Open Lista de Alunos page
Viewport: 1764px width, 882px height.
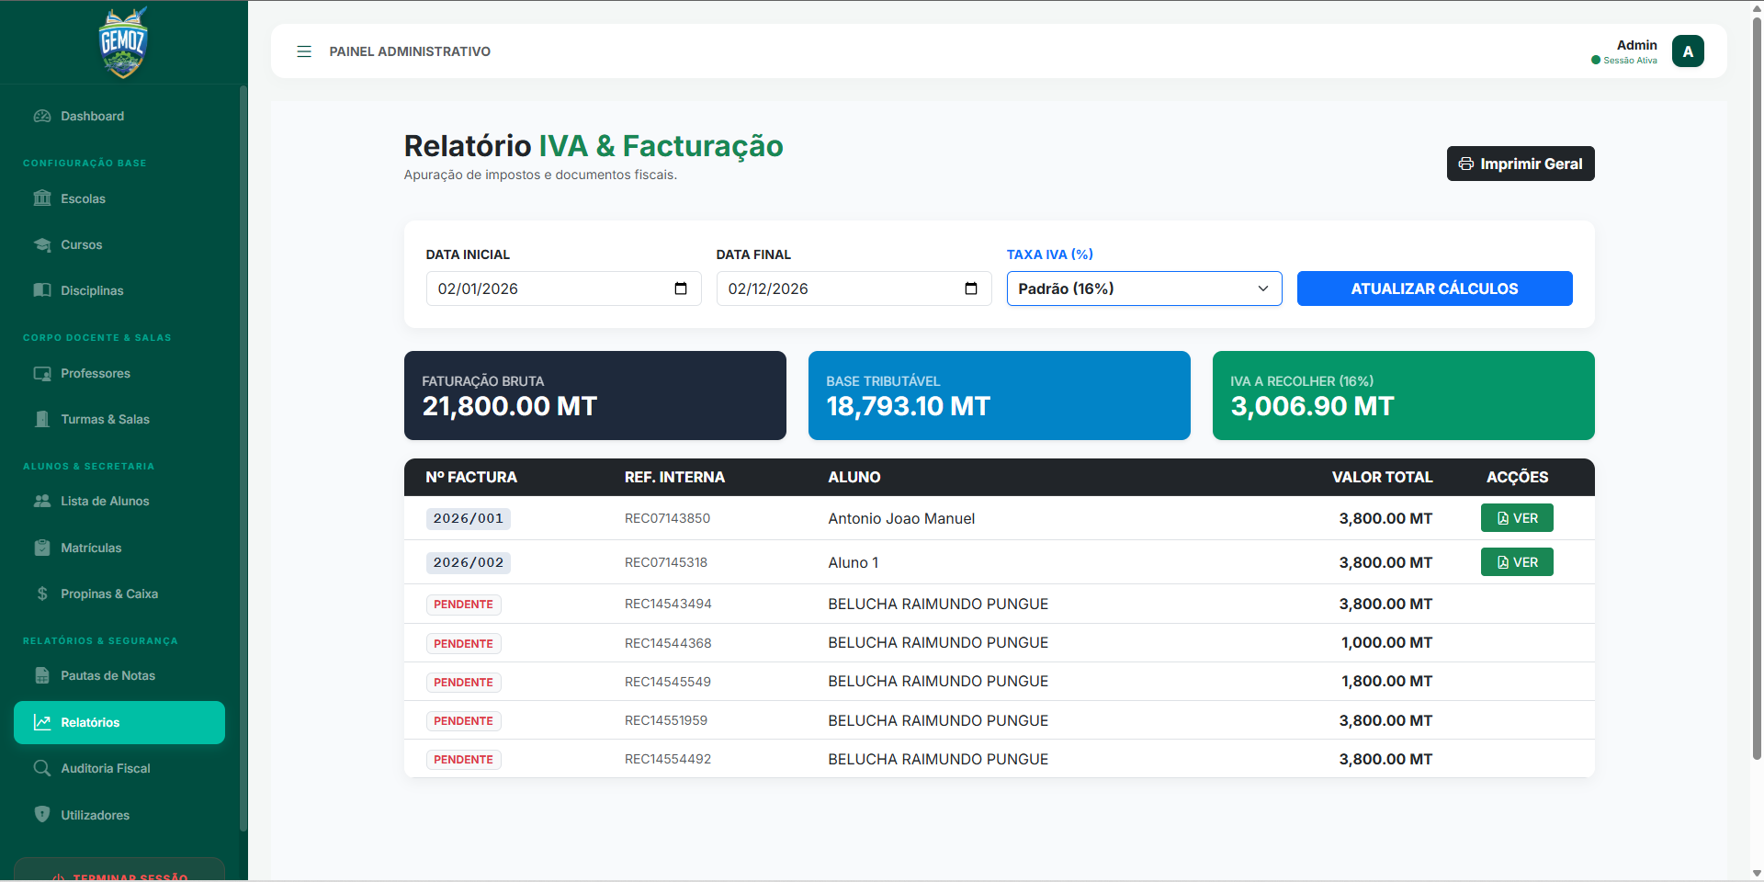(104, 501)
